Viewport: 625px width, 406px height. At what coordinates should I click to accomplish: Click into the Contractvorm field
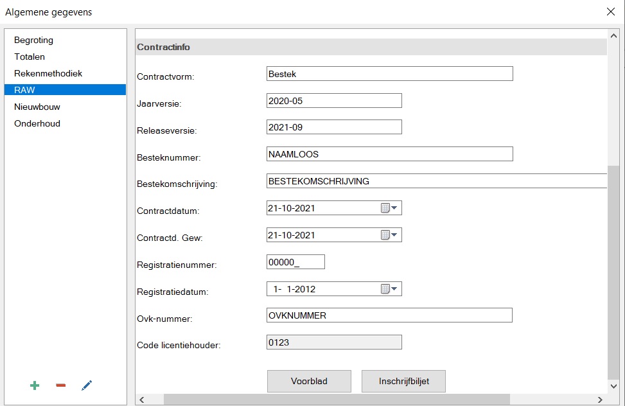pyautogui.click(x=389, y=74)
